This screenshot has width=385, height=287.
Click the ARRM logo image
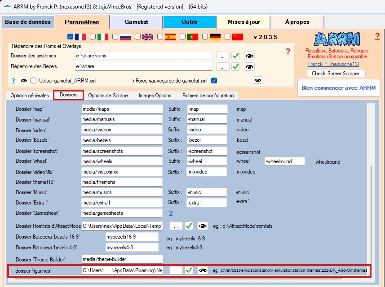(336, 39)
